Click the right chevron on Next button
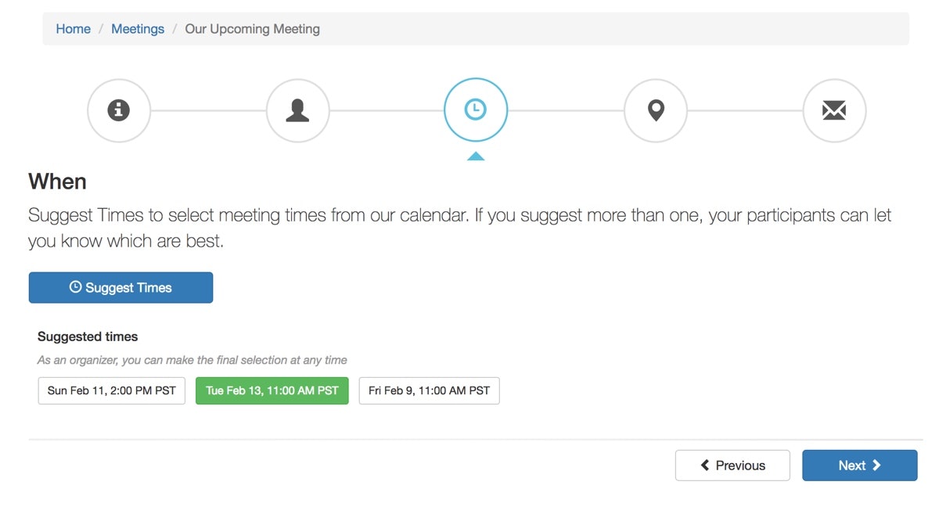Image resolution: width=939 pixels, height=507 pixels. 877,465
